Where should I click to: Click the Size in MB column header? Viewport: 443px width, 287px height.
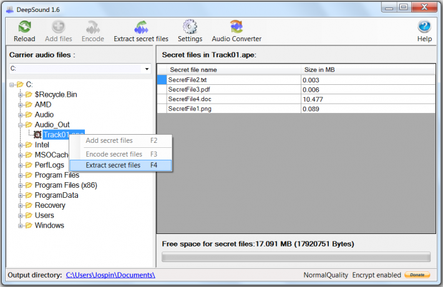(x=368, y=69)
